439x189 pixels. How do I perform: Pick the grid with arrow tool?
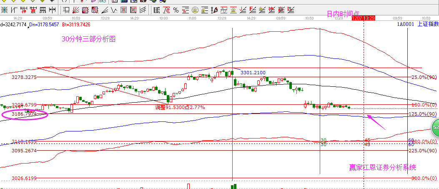[133, 10]
